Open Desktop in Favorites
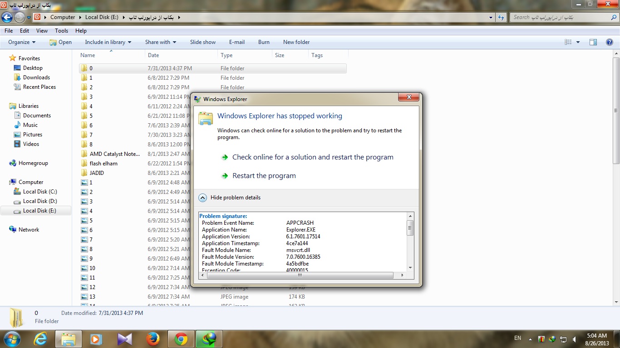 [x=33, y=68]
